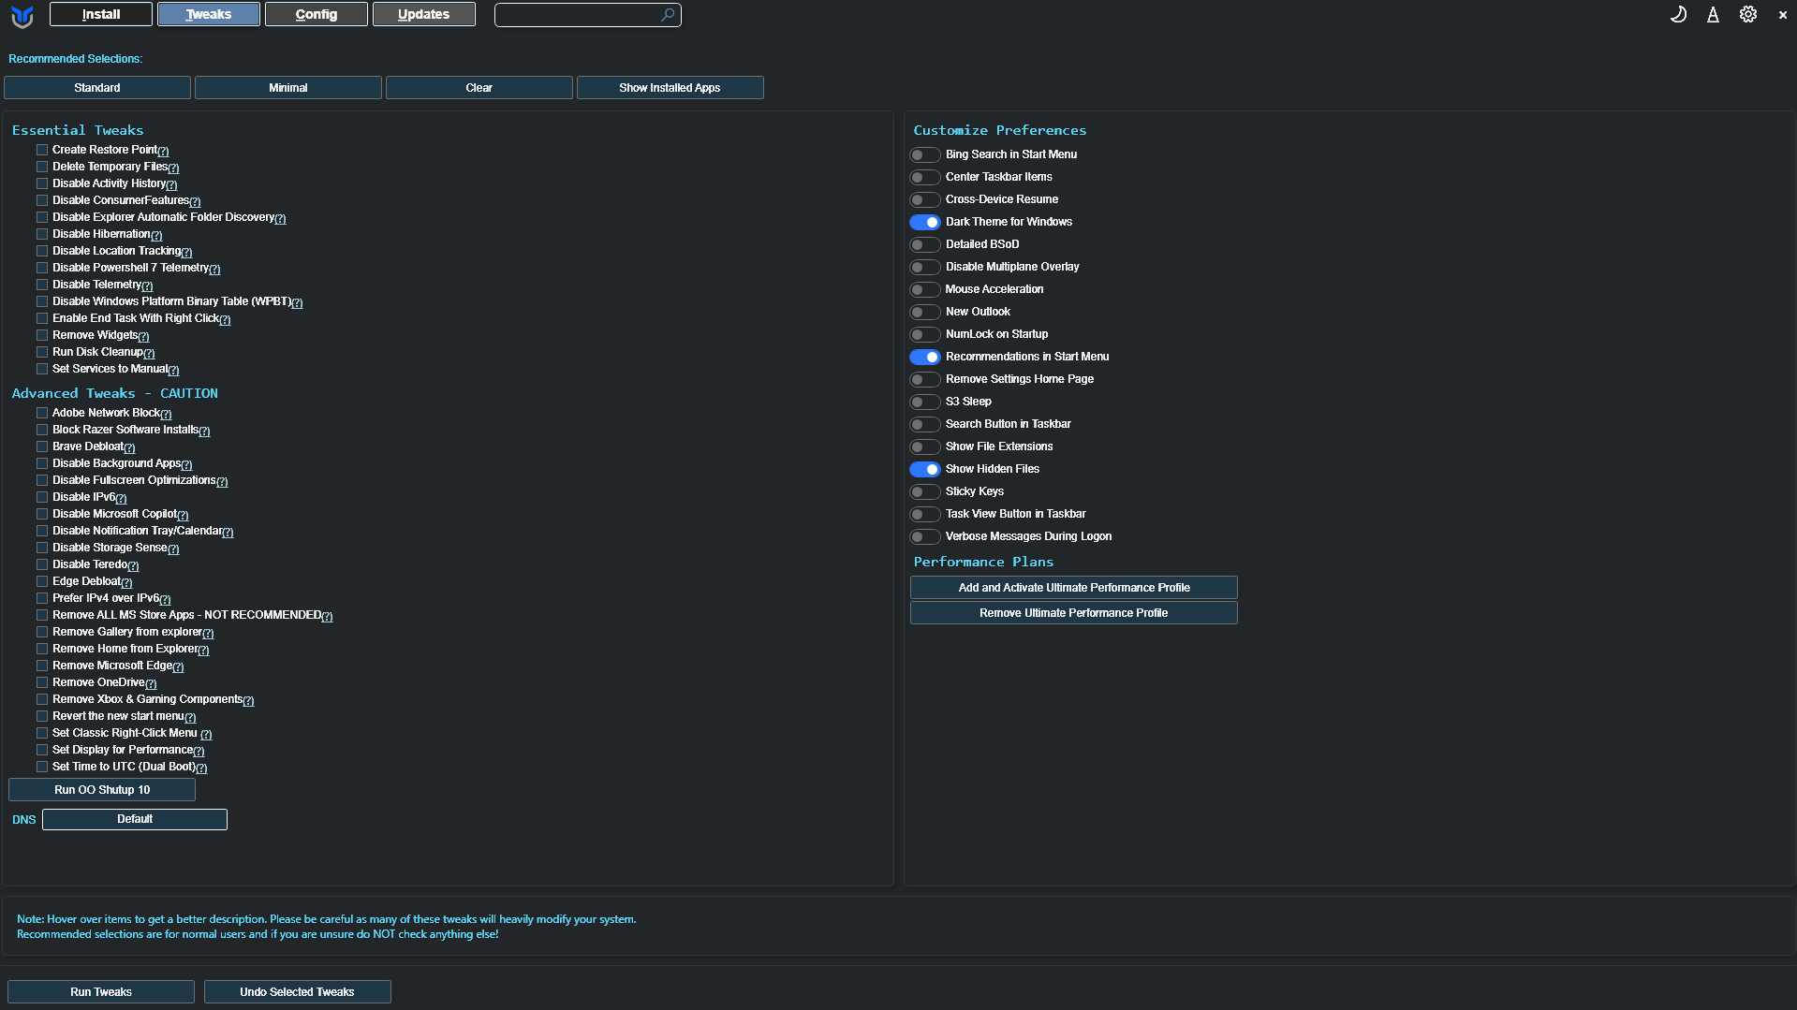Open help for Remove OneDrive
Image resolution: width=1797 pixels, height=1010 pixels.
point(151,683)
